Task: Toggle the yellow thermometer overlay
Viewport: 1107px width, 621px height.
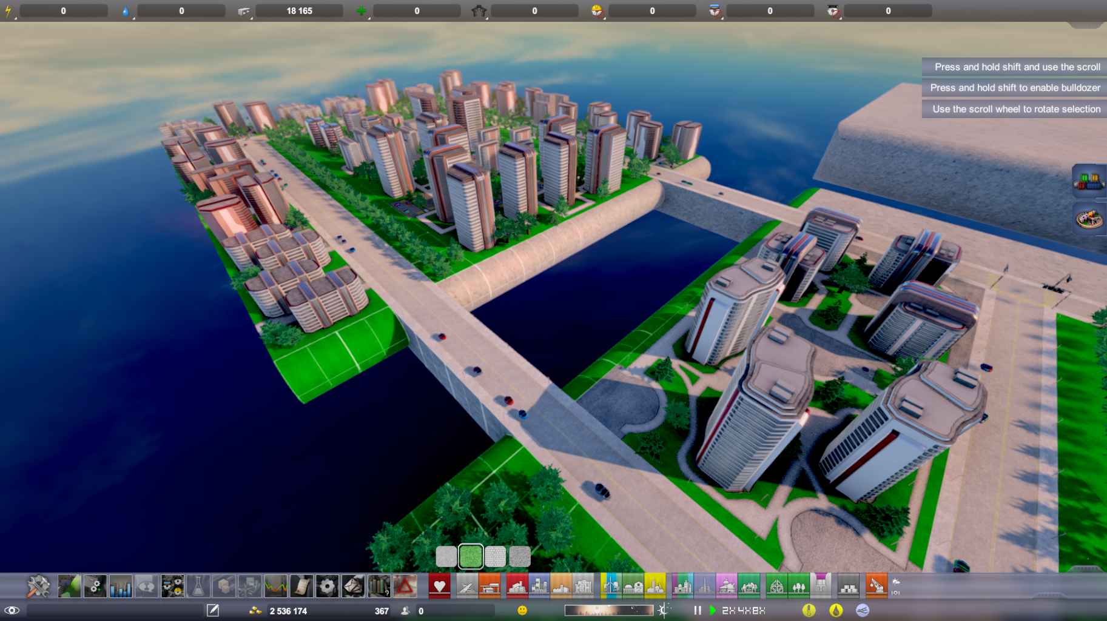Action: (809, 610)
